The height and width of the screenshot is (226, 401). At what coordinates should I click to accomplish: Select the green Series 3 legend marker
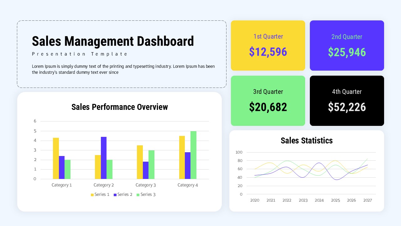tap(138, 195)
